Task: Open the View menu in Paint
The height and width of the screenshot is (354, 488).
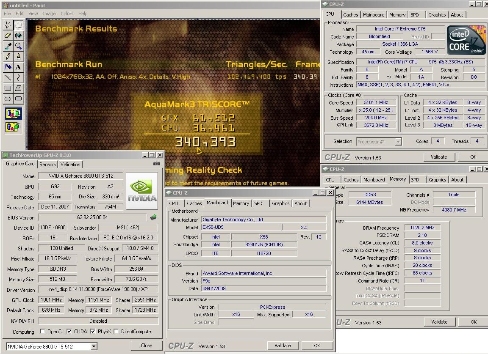Action: 33,14
